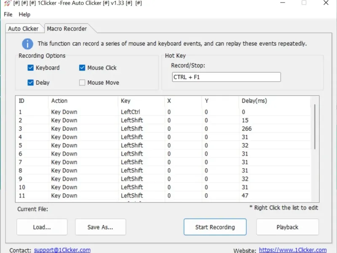Select the 47 delay value in row 11
Screen dimensions: 337x253
pos(245,196)
